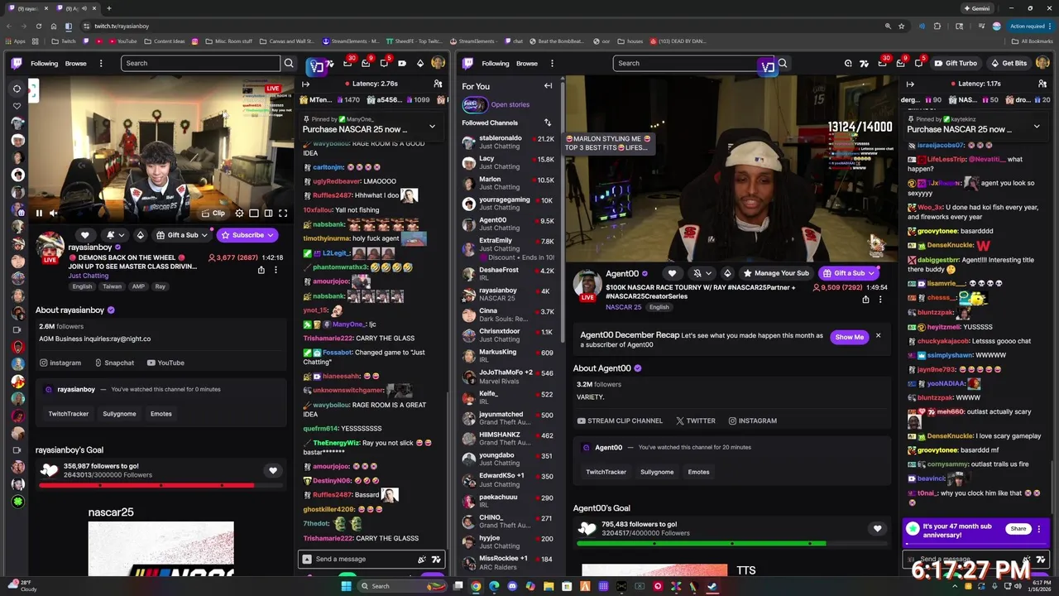Dismiss the December Recap banner
Image resolution: width=1059 pixels, height=596 pixels.
(878, 335)
